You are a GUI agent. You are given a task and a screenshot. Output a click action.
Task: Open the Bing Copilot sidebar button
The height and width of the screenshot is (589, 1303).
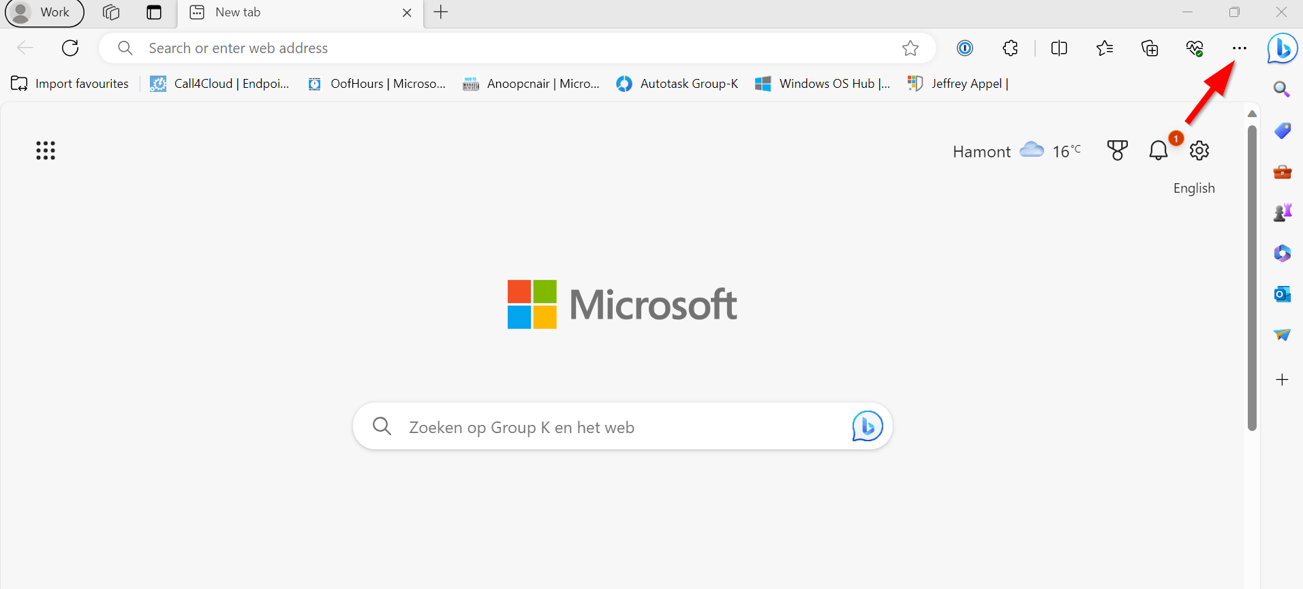pyautogui.click(x=1283, y=48)
